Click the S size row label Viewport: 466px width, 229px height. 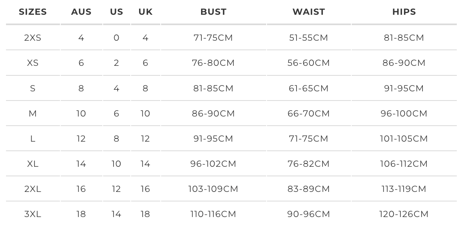(33, 89)
